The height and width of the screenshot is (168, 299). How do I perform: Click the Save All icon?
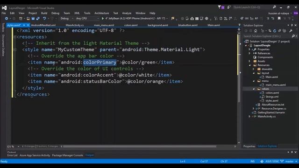[38, 19]
